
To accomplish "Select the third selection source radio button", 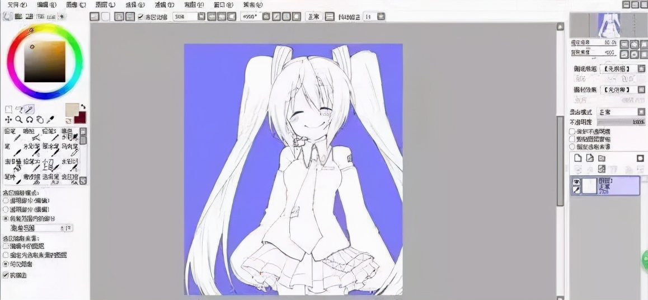I will (x=6, y=264).
